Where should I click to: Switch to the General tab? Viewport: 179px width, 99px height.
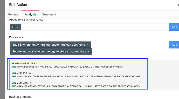point(13,14)
